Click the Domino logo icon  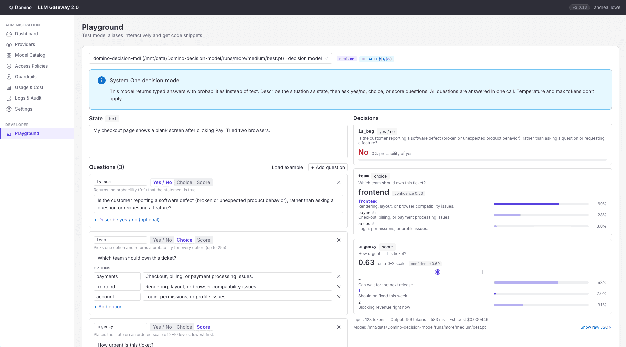point(11,7)
